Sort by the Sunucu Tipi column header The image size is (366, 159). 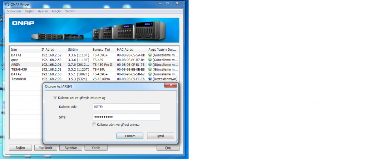[x=103, y=50]
